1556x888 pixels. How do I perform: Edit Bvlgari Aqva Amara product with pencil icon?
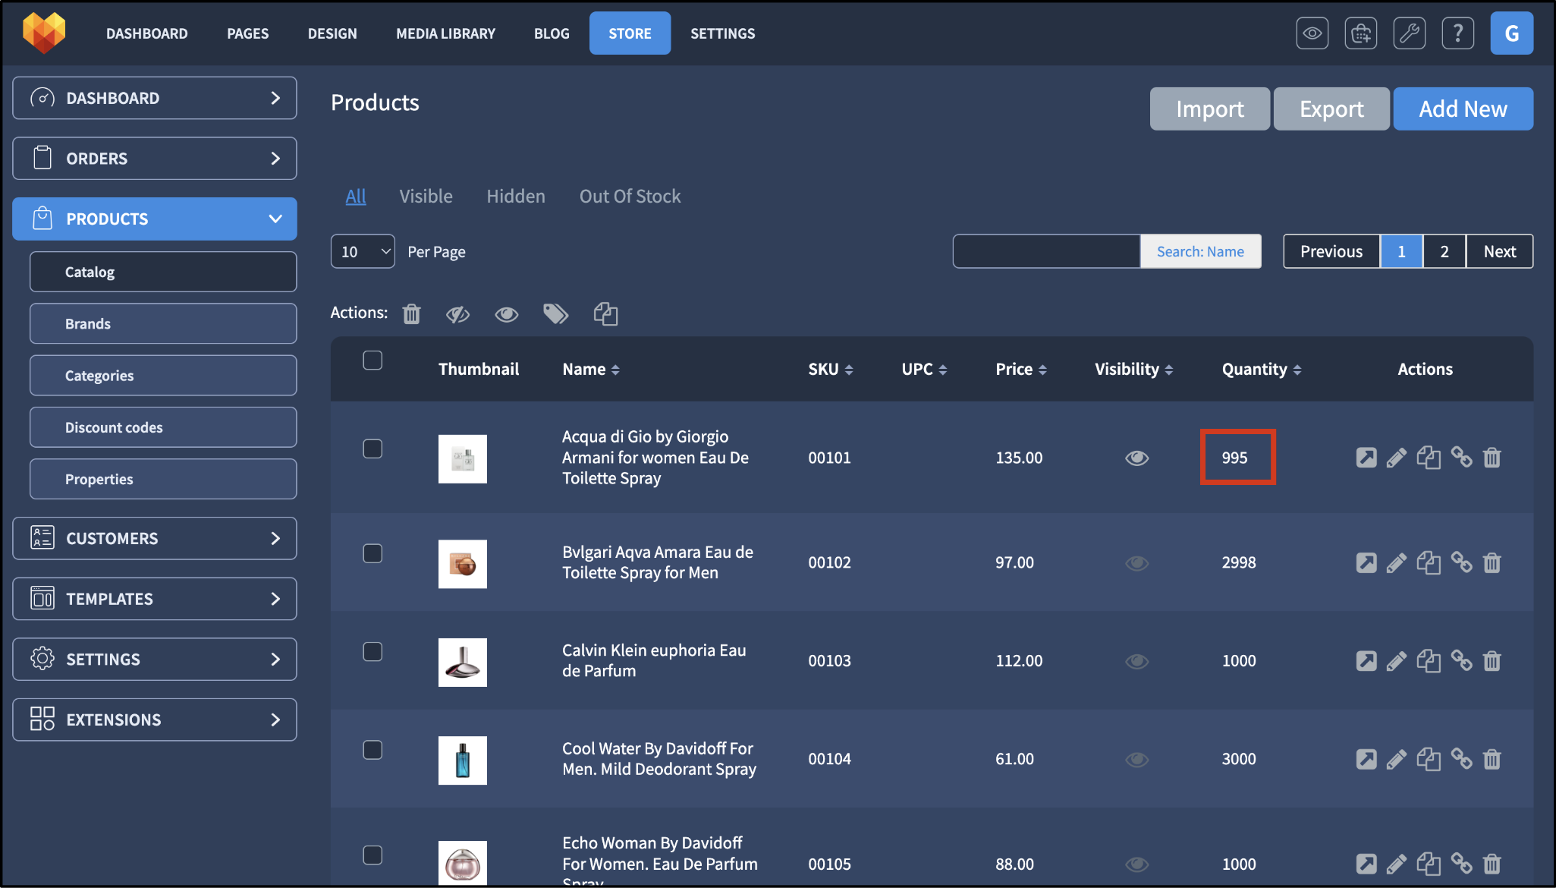pyautogui.click(x=1396, y=562)
